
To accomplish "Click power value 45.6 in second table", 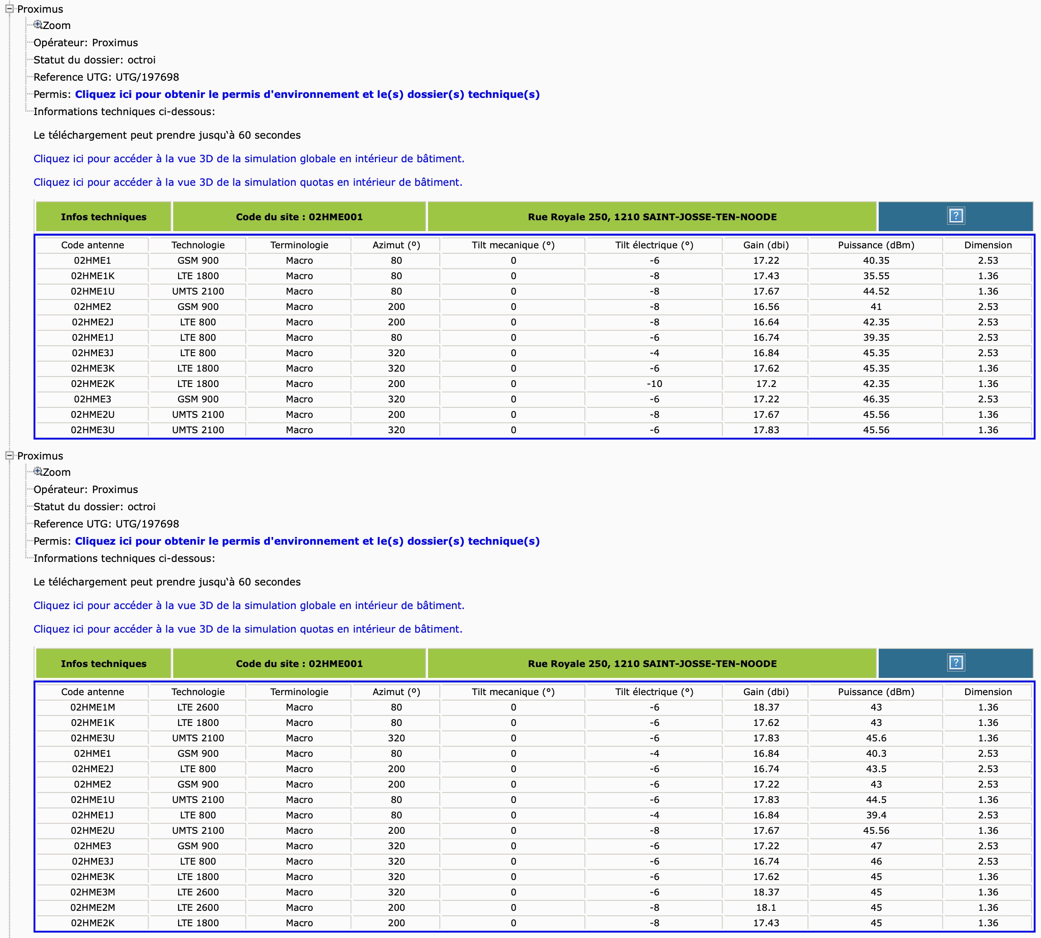I will (x=876, y=738).
